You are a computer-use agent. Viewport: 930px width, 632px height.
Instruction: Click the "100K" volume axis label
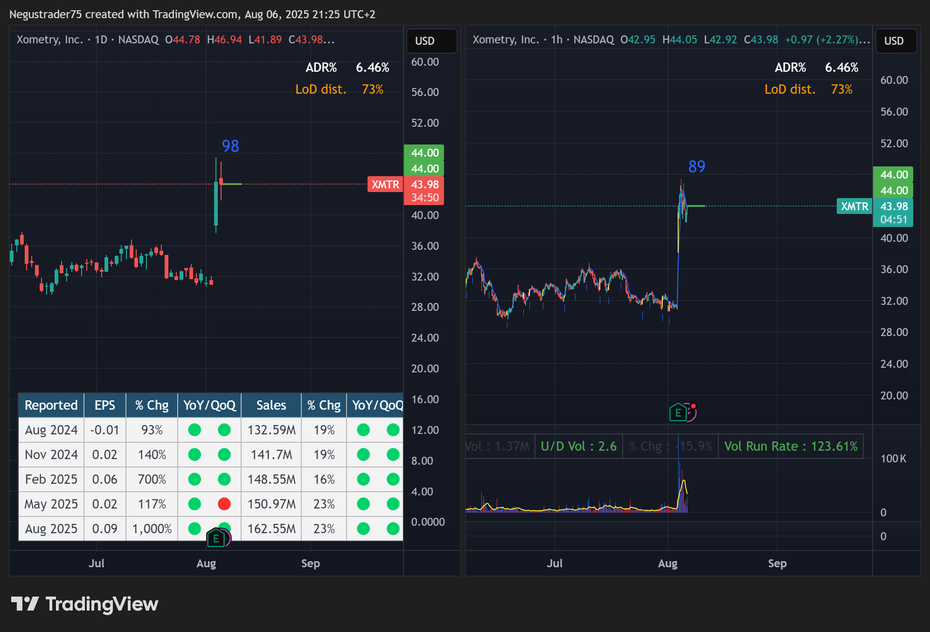point(893,459)
